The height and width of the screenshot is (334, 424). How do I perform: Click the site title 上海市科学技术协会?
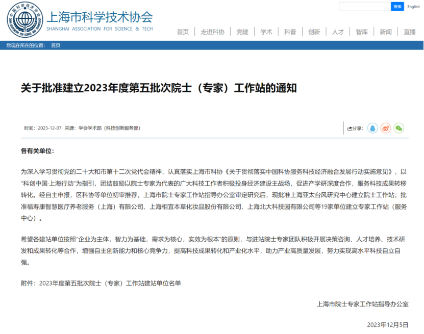point(100,17)
